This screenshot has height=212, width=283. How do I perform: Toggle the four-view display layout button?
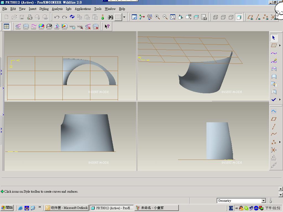point(6,26)
